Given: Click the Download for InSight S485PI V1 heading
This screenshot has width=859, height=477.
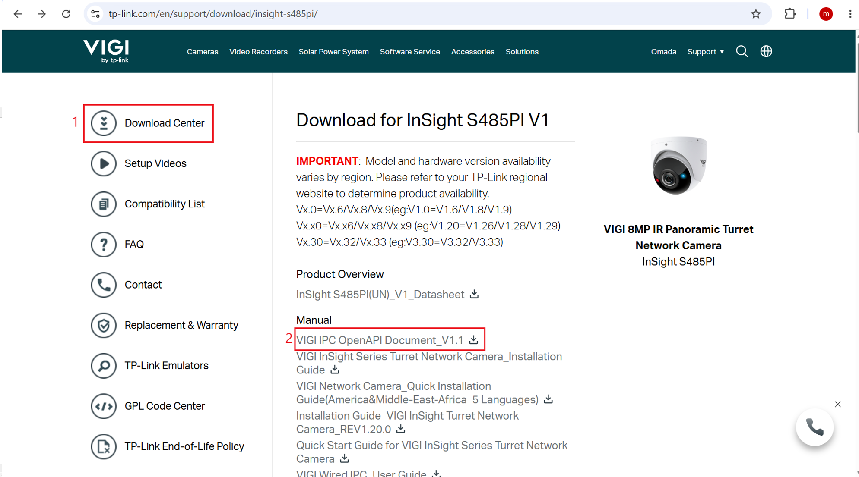Looking at the screenshot, I should point(422,120).
